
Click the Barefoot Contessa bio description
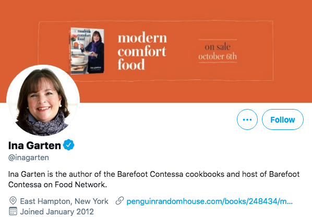[154, 179]
